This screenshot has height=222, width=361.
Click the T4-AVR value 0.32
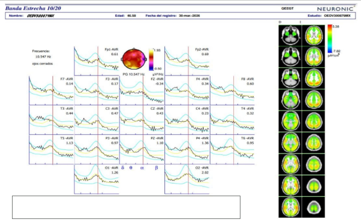coord(250,113)
